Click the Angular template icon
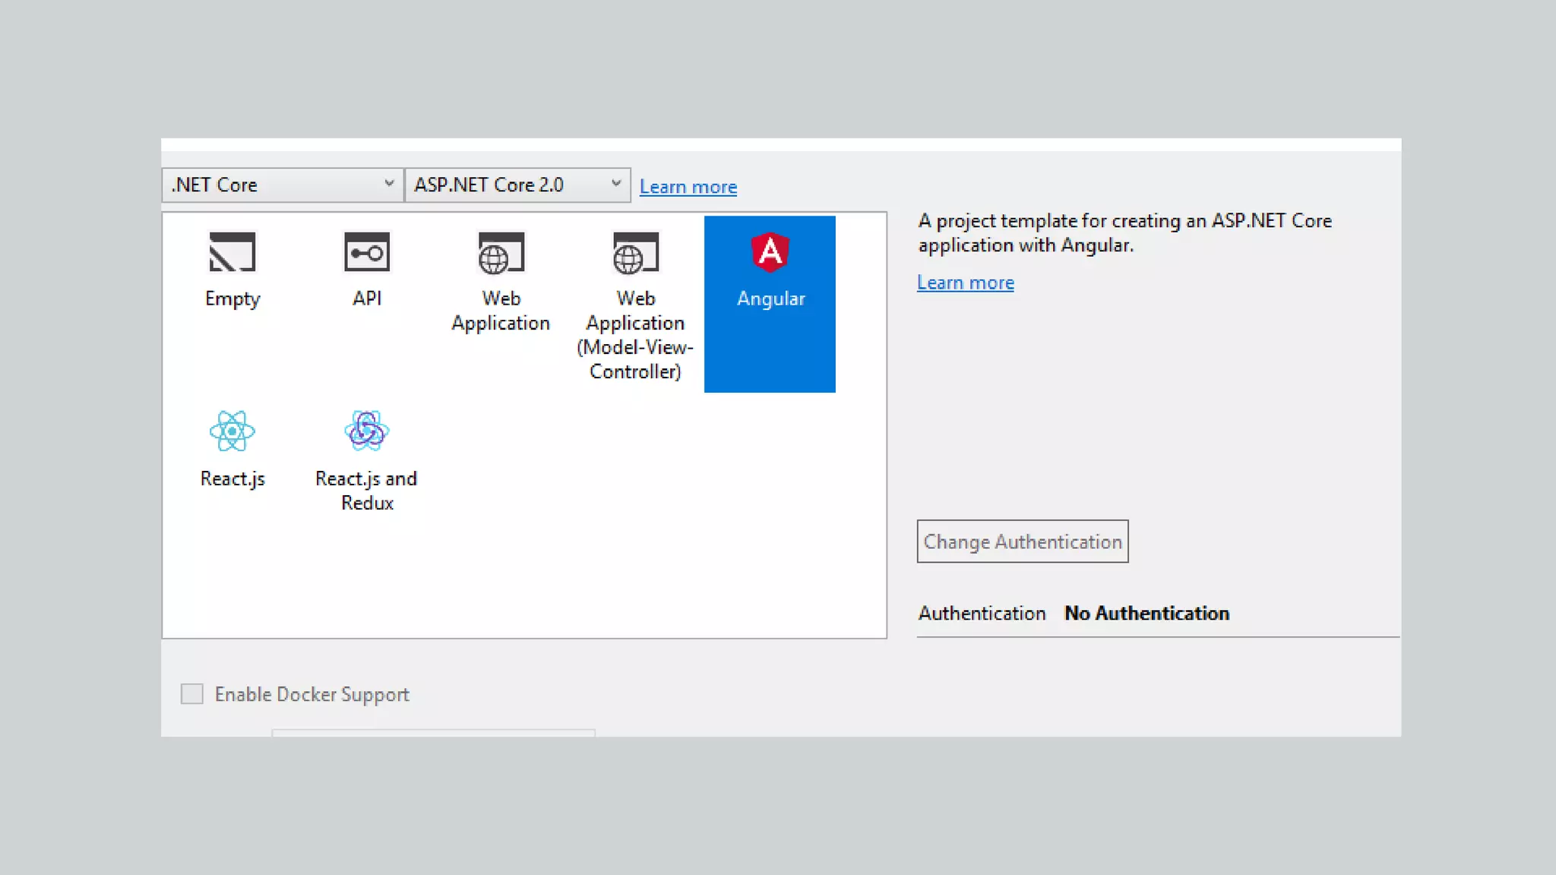This screenshot has width=1556, height=875. point(770,252)
